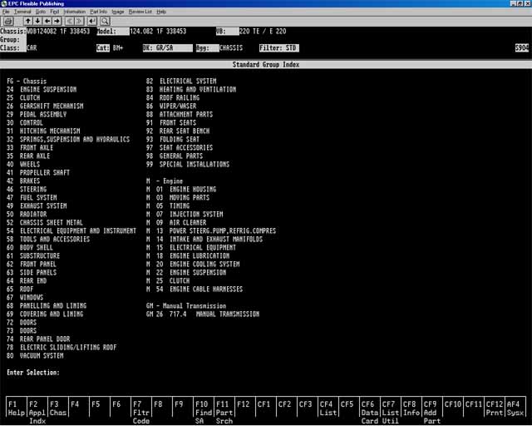Open the Information menu
Viewport: 532px width, 426px height.
point(75,12)
